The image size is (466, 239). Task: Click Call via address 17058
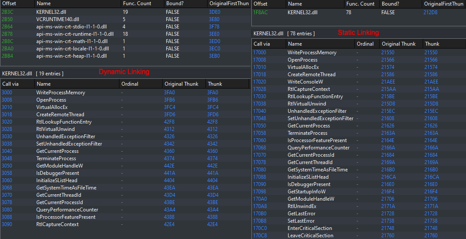click(260, 133)
